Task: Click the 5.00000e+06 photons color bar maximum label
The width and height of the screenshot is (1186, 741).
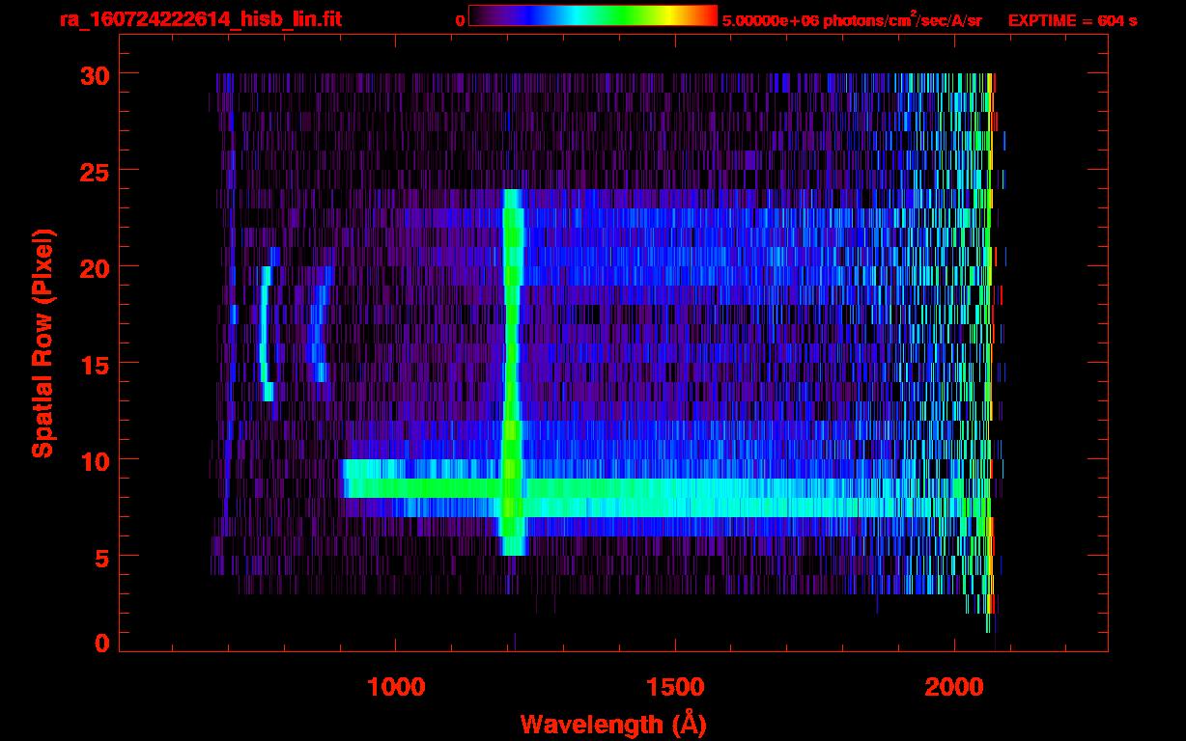Action: (851, 20)
